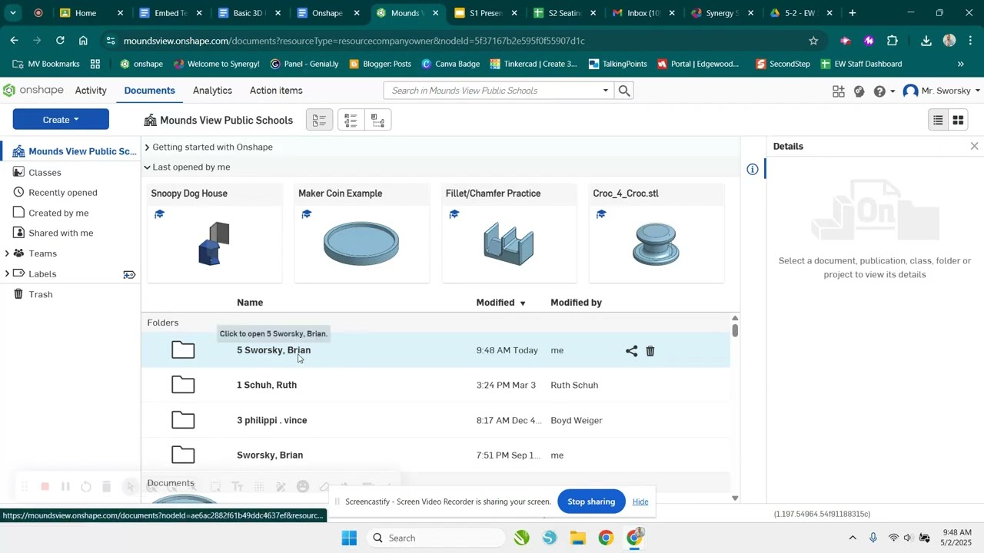This screenshot has width=984, height=553.
Task: Sort by the Modified by column header
Action: click(x=576, y=303)
